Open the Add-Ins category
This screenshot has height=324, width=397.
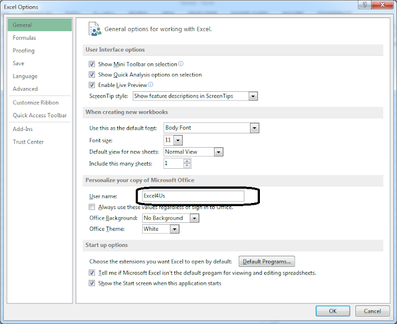pos(40,129)
